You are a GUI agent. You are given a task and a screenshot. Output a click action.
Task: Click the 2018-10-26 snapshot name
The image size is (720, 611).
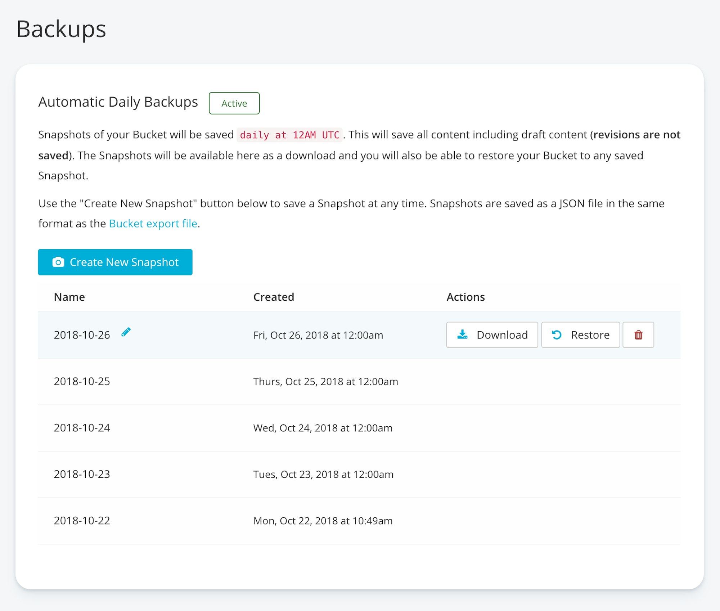[x=82, y=335]
